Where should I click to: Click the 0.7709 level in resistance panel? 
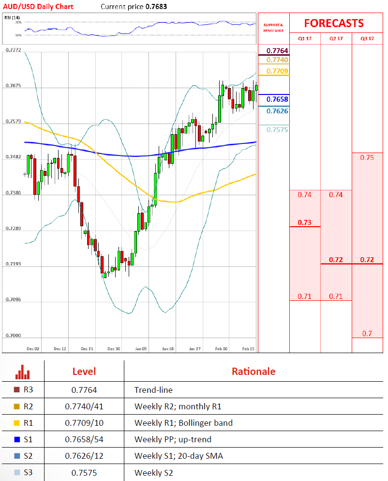tap(277, 71)
